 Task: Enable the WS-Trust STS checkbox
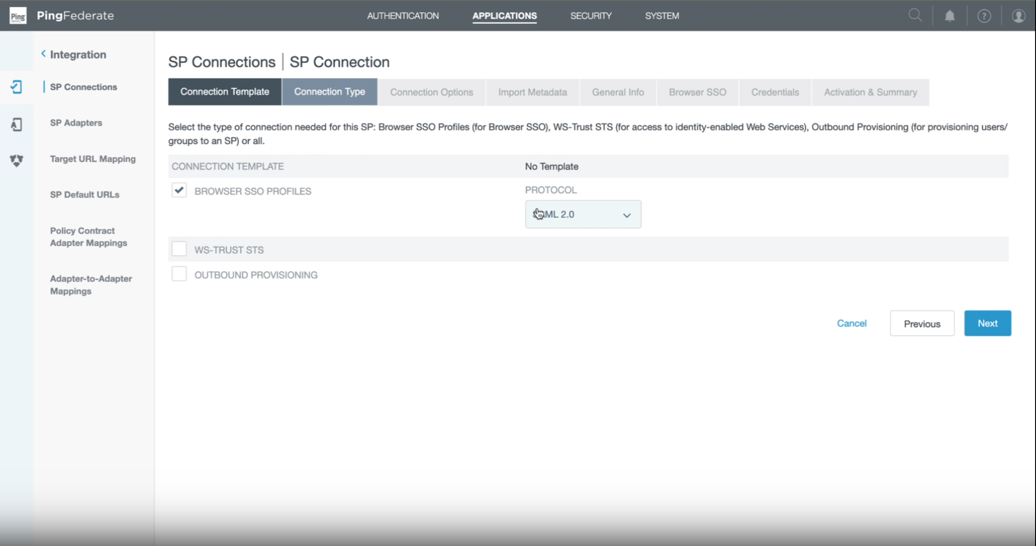point(179,249)
